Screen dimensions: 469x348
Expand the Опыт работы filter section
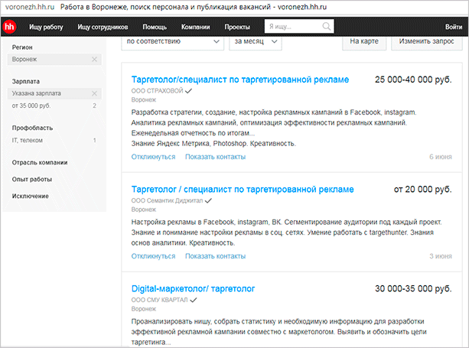coord(32,179)
